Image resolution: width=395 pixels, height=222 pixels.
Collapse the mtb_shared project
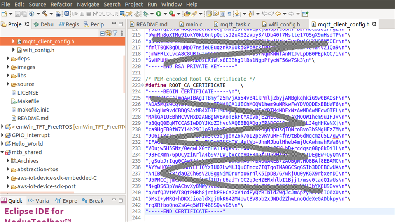(3, 152)
